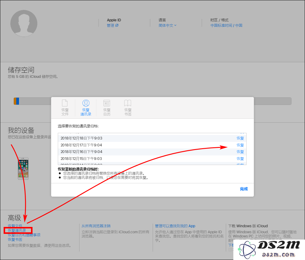305x260 pixels.
Task: Click the 从所有浏览器注销 link
Action: [96, 226]
